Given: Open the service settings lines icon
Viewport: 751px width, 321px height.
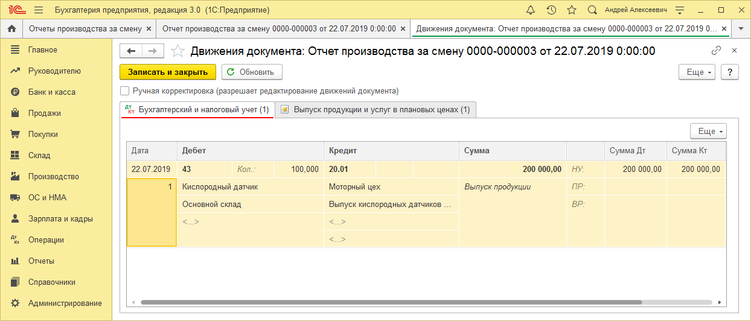Looking at the screenshot, I should coord(680,10).
